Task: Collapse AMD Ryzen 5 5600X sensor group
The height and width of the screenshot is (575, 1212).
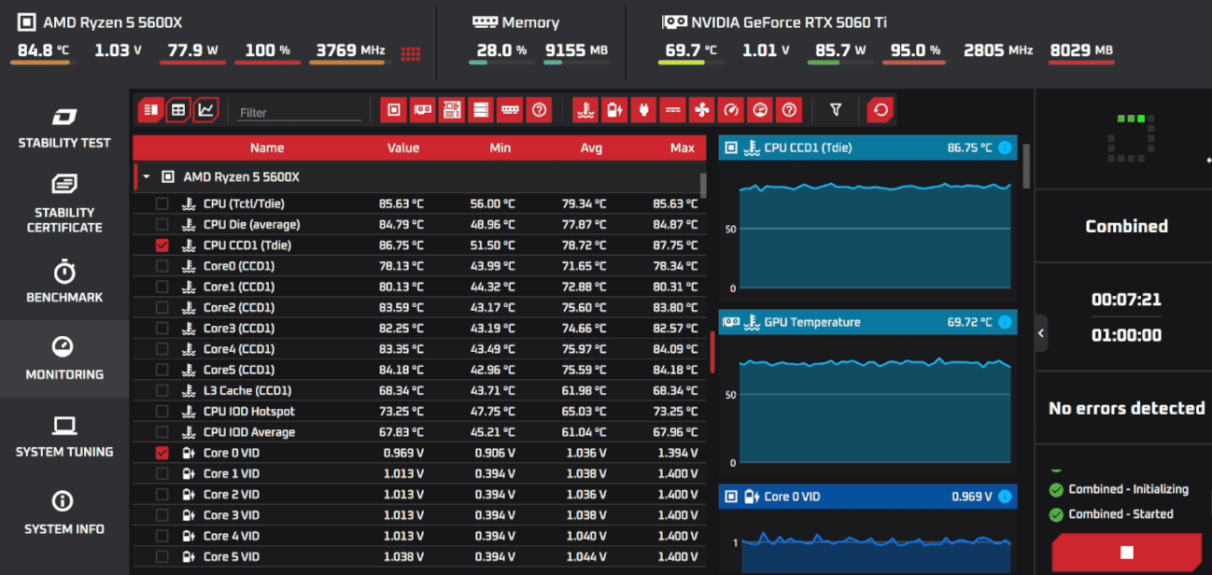Action: [147, 176]
